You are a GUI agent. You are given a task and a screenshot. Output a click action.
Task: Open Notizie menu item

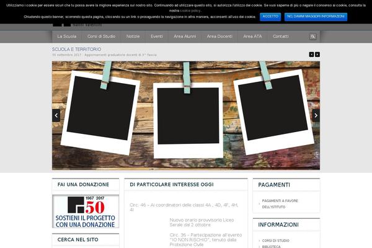click(x=133, y=37)
